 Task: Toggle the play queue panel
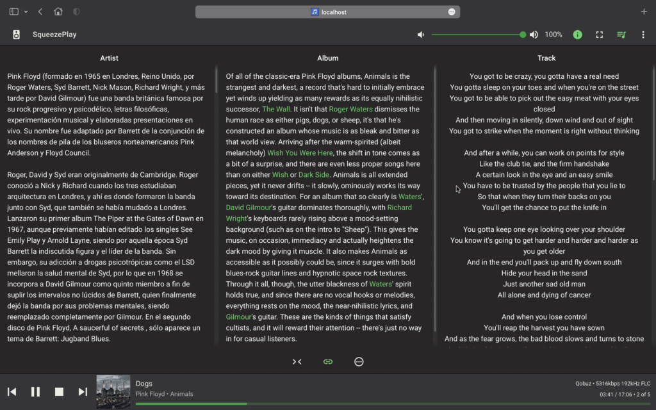click(x=621, y=35)
